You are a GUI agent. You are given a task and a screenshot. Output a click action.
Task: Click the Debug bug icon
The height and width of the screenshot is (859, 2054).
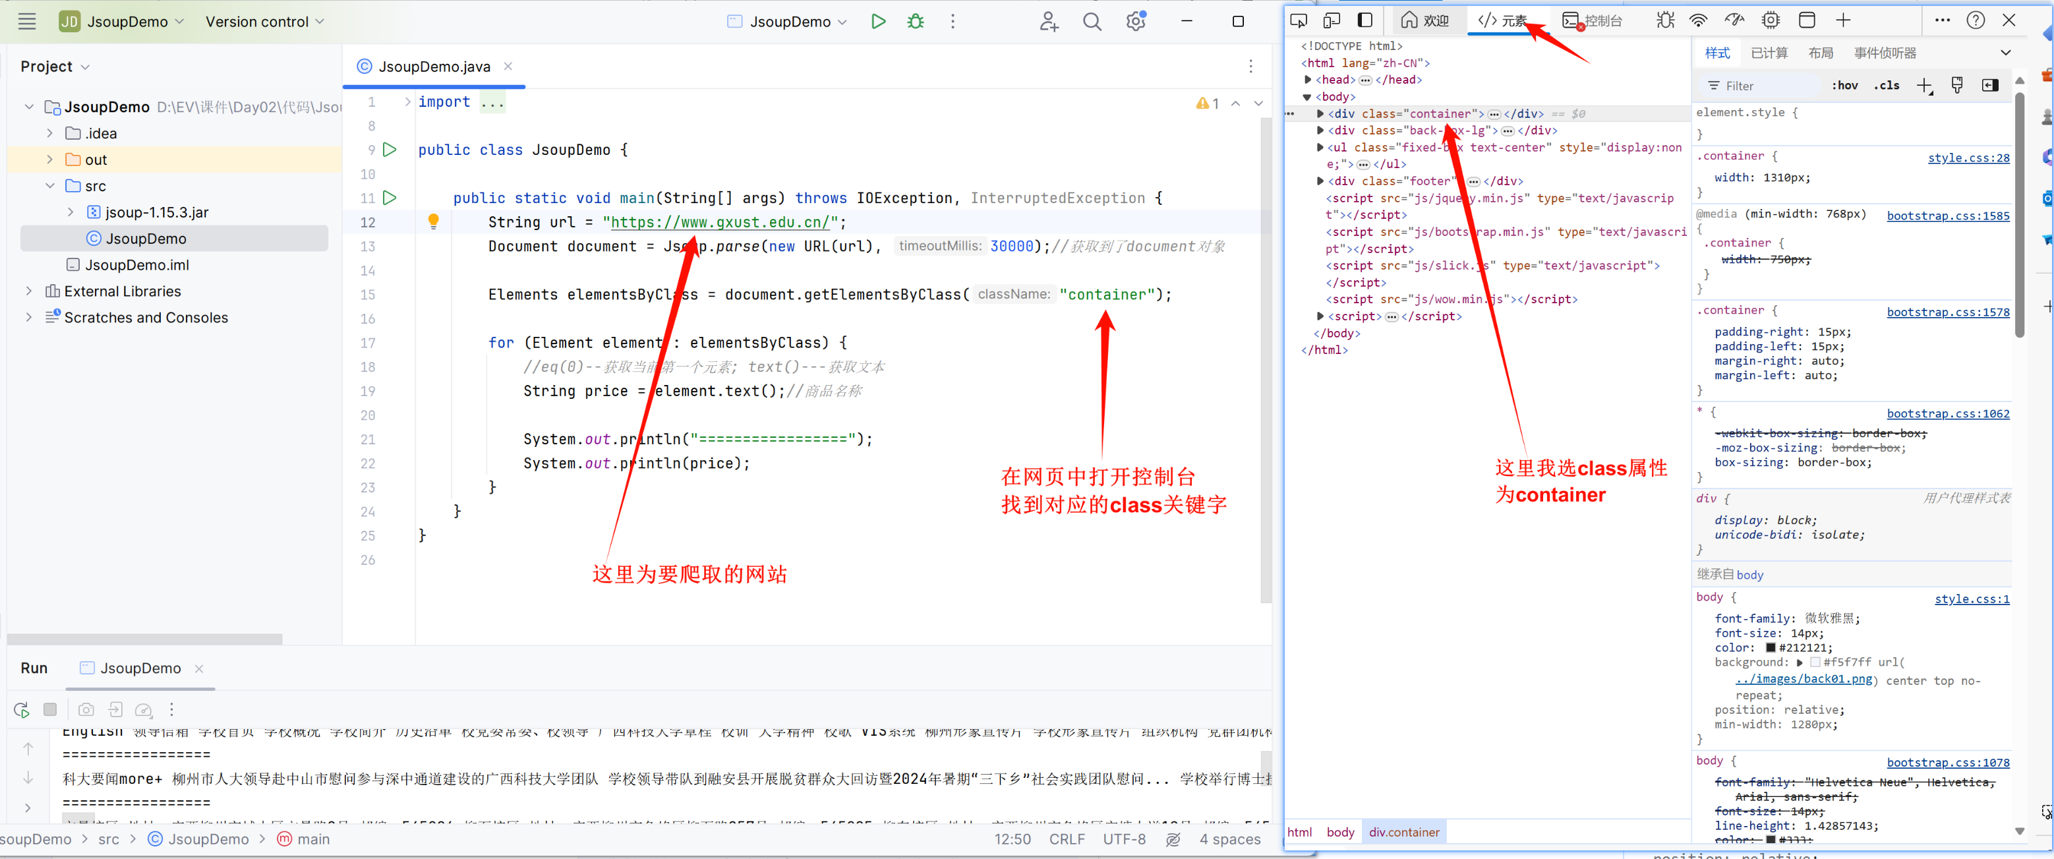916,22
